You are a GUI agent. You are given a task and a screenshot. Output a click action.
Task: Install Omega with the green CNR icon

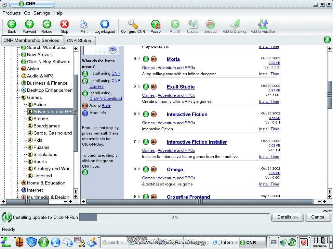[146, 169]
